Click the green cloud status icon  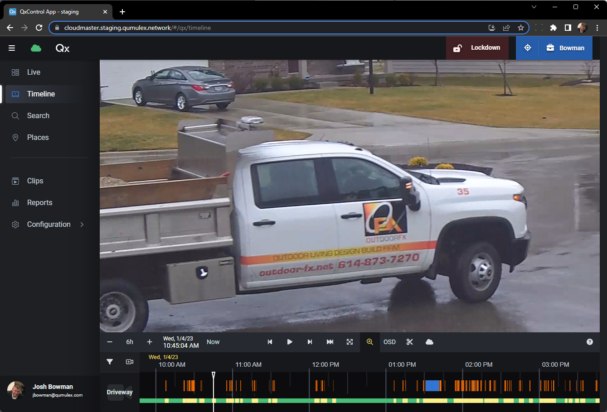(36, 48)
